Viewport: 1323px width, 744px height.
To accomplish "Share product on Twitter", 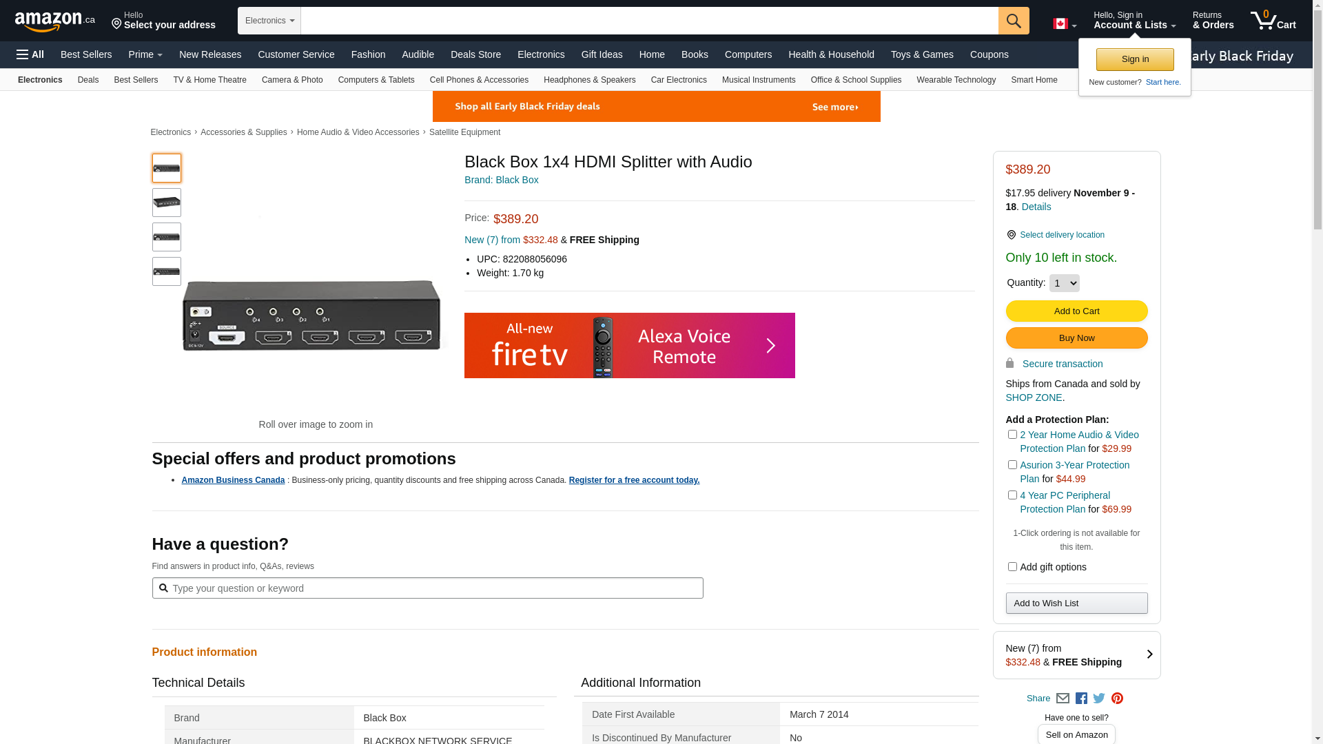I will coord(1099,699).
